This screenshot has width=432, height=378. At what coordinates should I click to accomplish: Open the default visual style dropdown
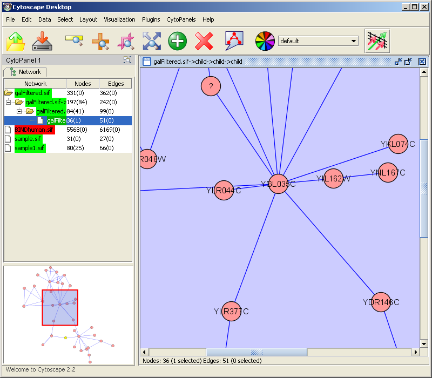point(318,41)
